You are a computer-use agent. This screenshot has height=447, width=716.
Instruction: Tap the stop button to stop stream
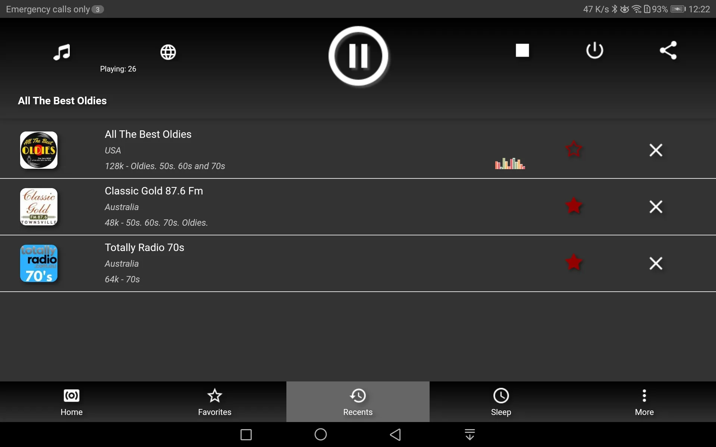click(522, 50)
